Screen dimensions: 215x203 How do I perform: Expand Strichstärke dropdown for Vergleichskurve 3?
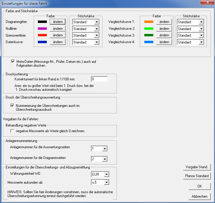(201, 35)
